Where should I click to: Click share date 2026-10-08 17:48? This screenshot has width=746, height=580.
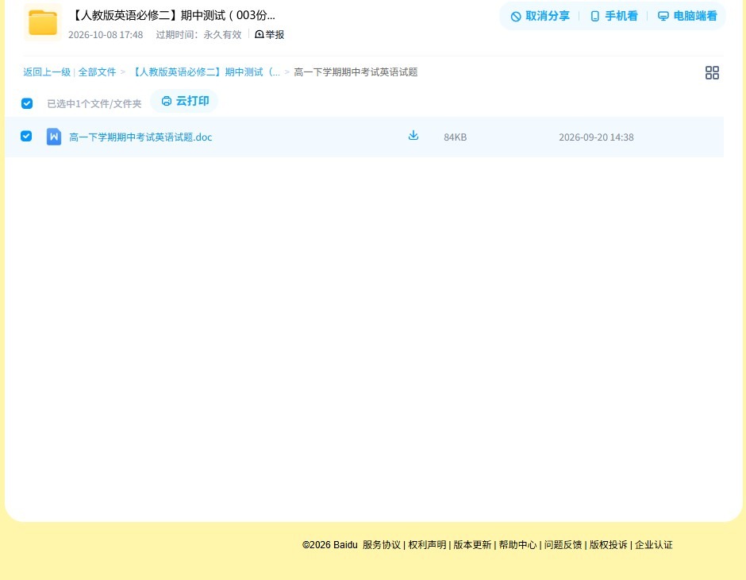(x=106, y=35)
